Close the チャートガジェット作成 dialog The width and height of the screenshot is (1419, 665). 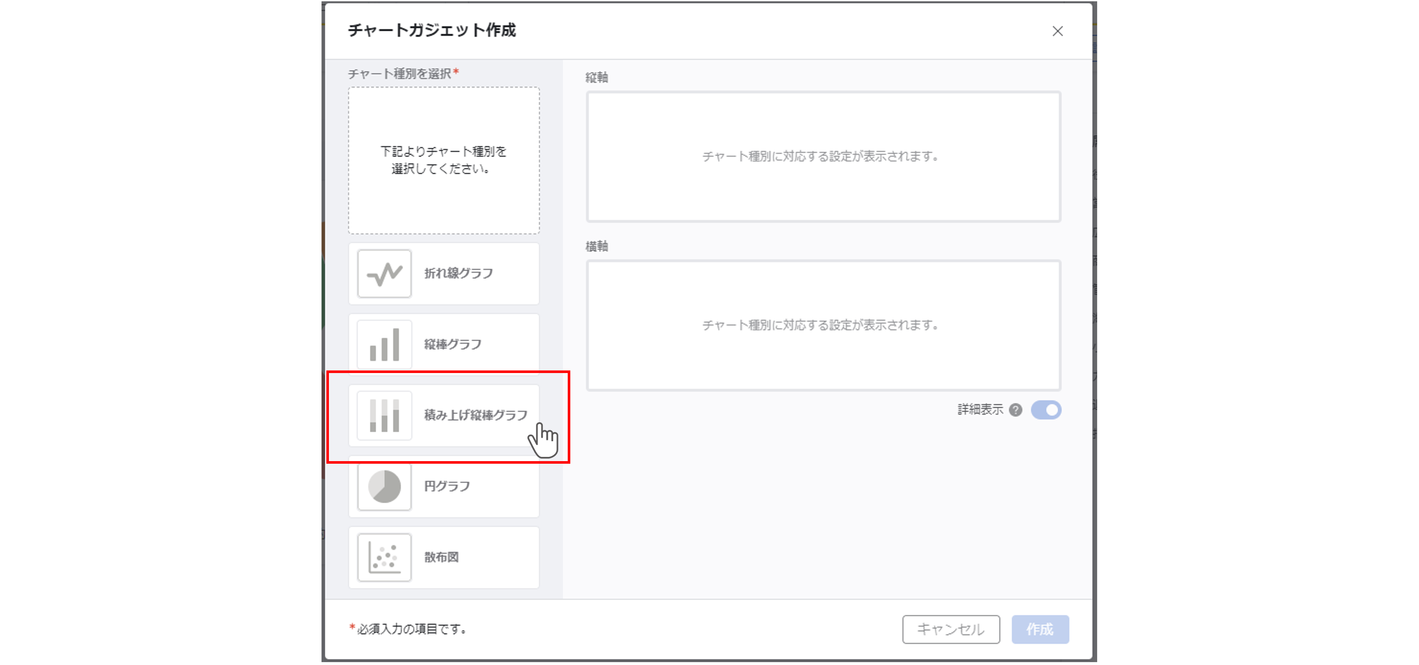click(x=1057, y=32)
